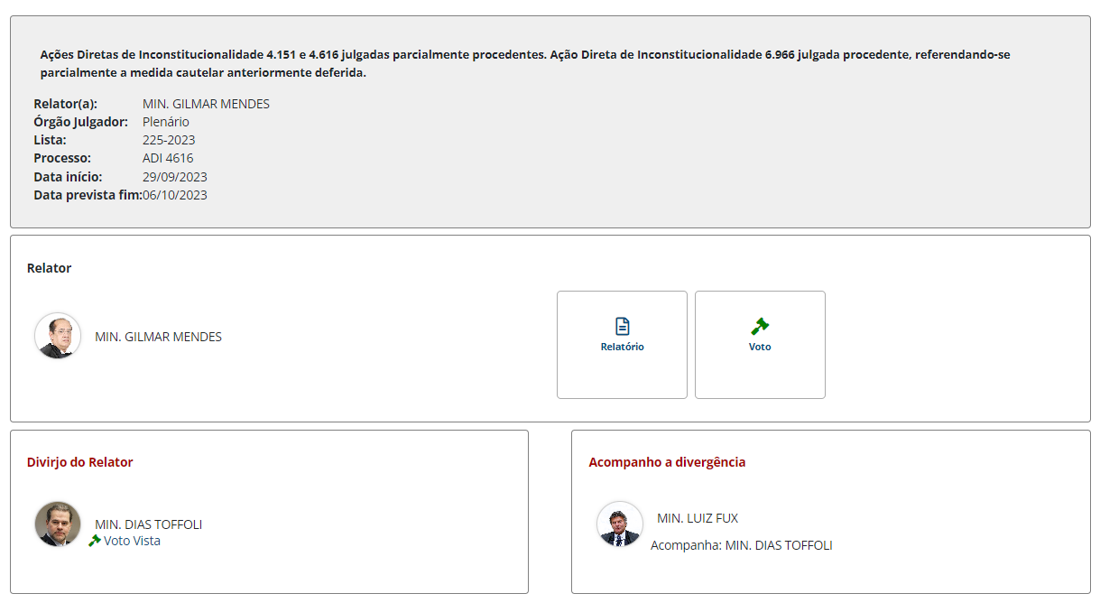Select the 'Acompanho a divergência' heading
Viewport: 1100px width, 603px height.
(x=667, y=462)
